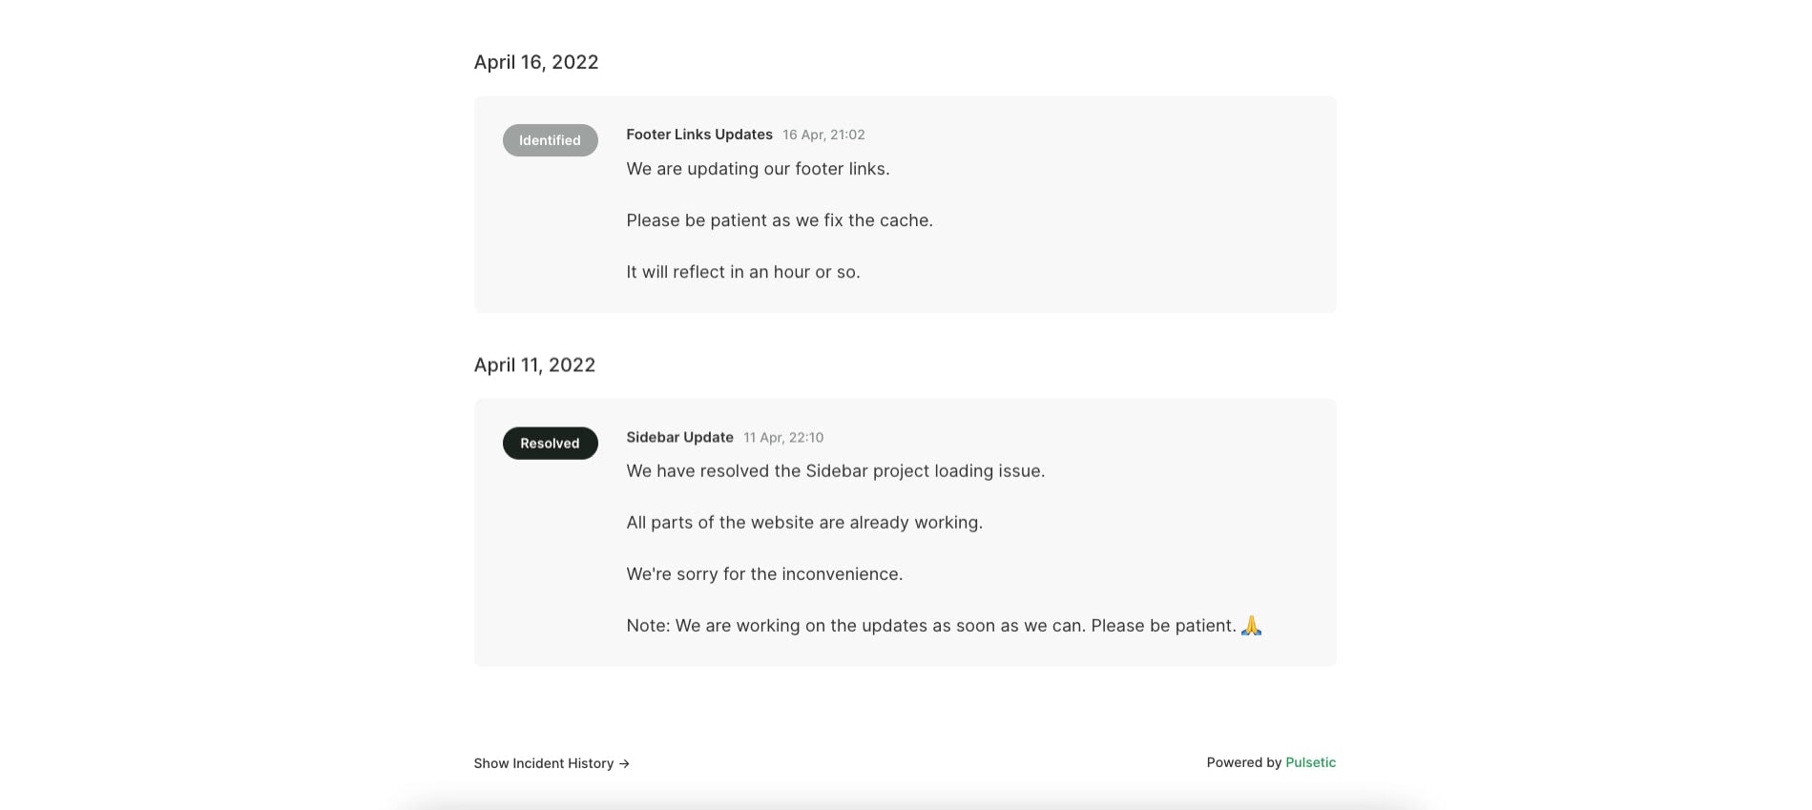Select the Footer Links Updates incident title

[699, 135]
